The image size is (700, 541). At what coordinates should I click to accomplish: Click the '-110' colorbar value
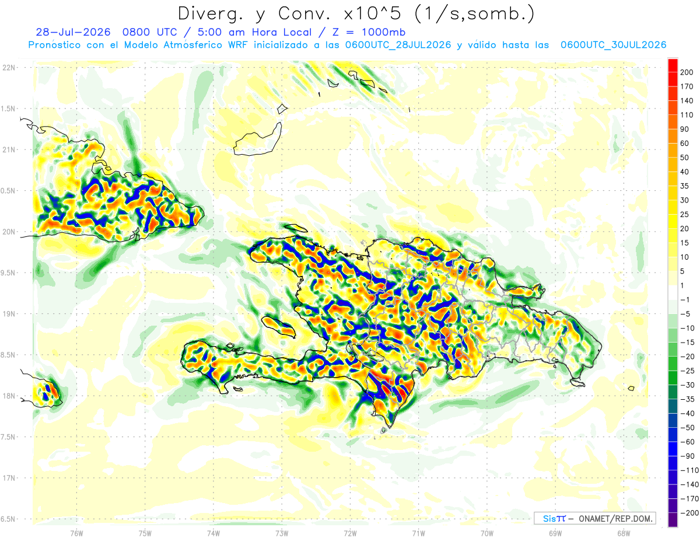(x=689, y=470)
